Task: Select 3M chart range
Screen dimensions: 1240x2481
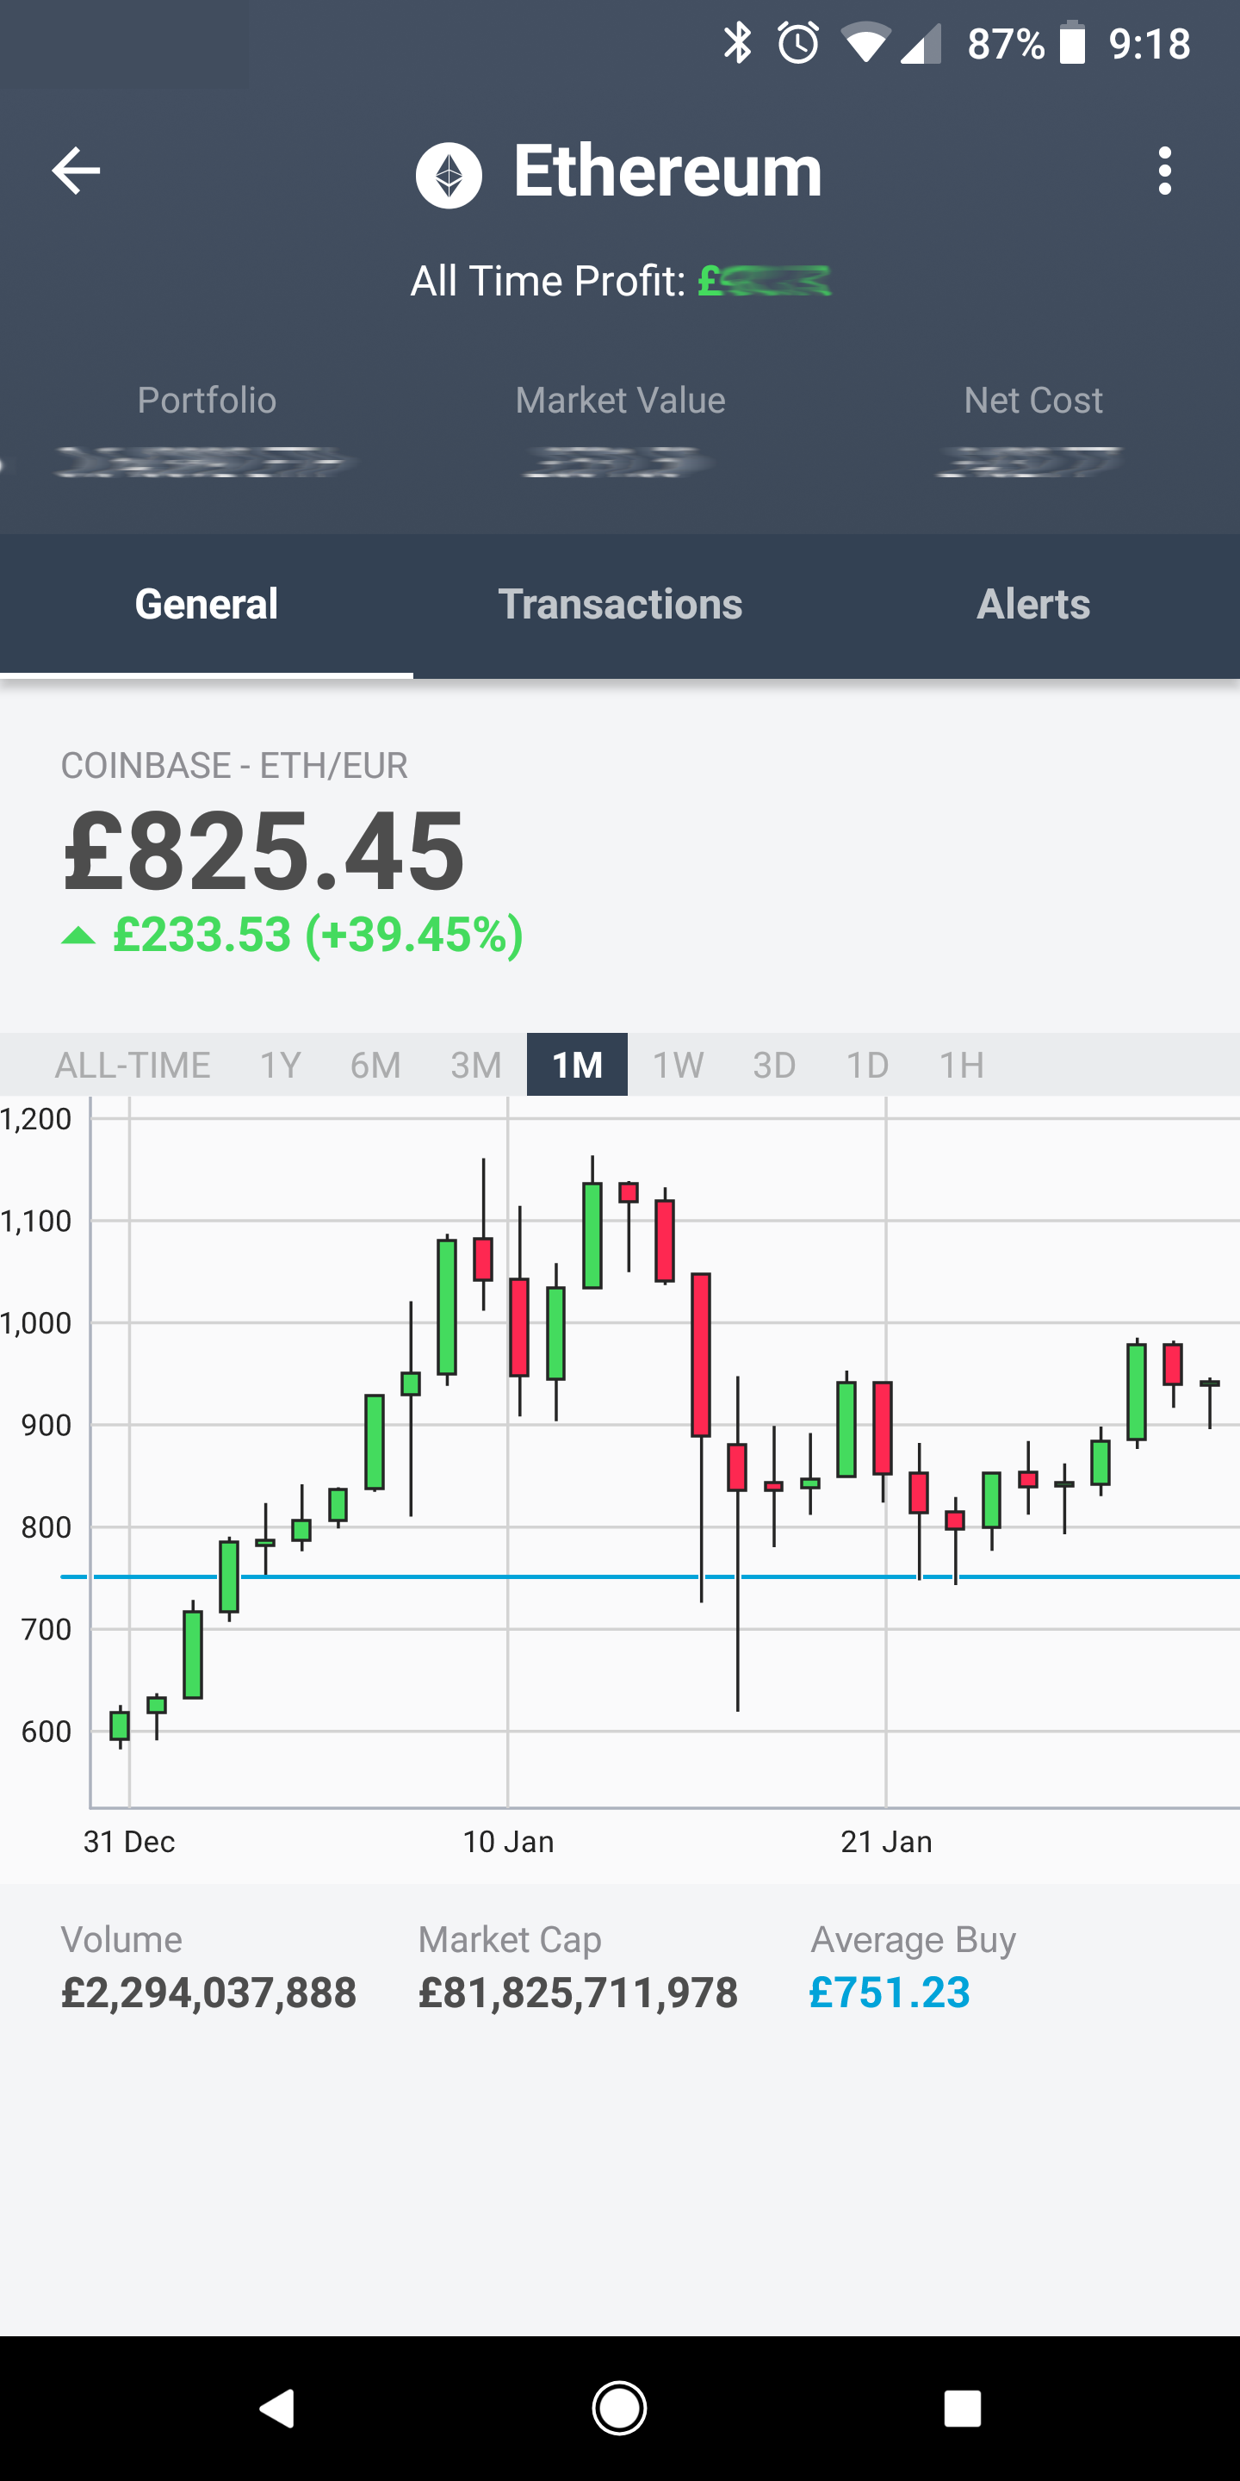Action: tap(476, 1066)
